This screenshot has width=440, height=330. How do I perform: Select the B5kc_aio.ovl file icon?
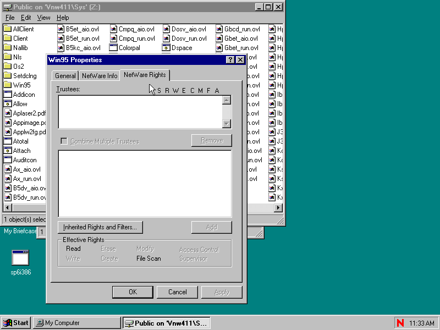pyautogui.click(x=61, y=48)
